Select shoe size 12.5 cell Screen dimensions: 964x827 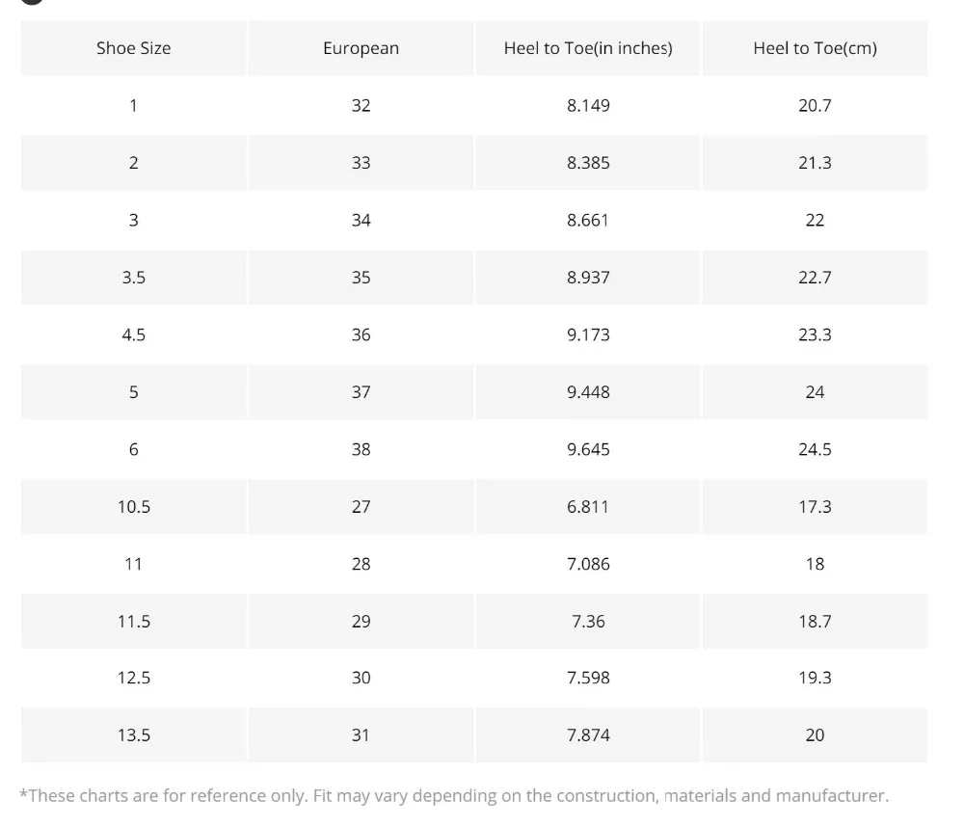tap(133, 678)
